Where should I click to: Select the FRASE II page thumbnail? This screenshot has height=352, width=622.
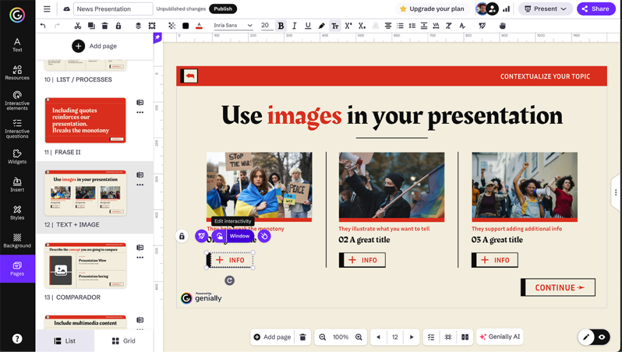coord(85,120)
